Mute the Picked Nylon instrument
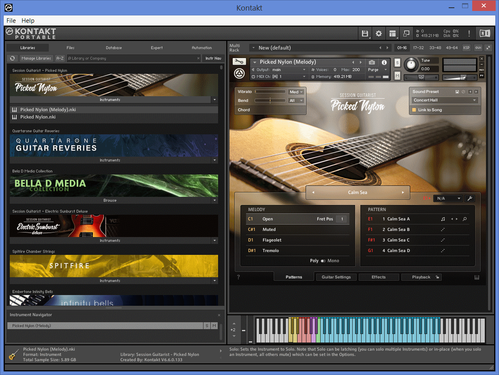Viewport: 499px width, 375px height. pos(397,76)
